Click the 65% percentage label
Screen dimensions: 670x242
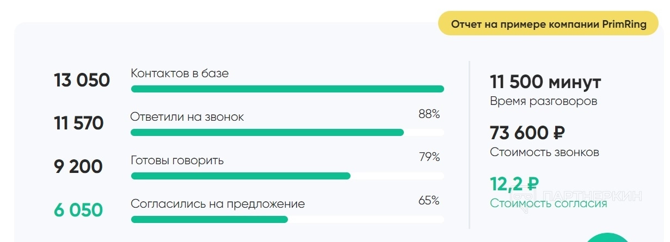pos(429,201)
